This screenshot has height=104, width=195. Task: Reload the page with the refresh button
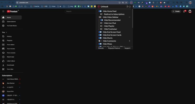(9, 2)
